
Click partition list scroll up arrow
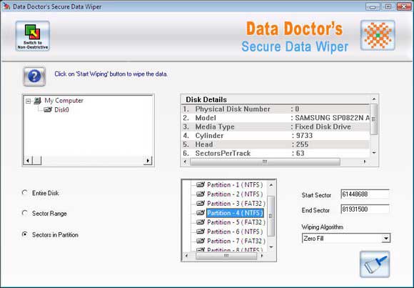pyautogui.click(x=271, y=185)
